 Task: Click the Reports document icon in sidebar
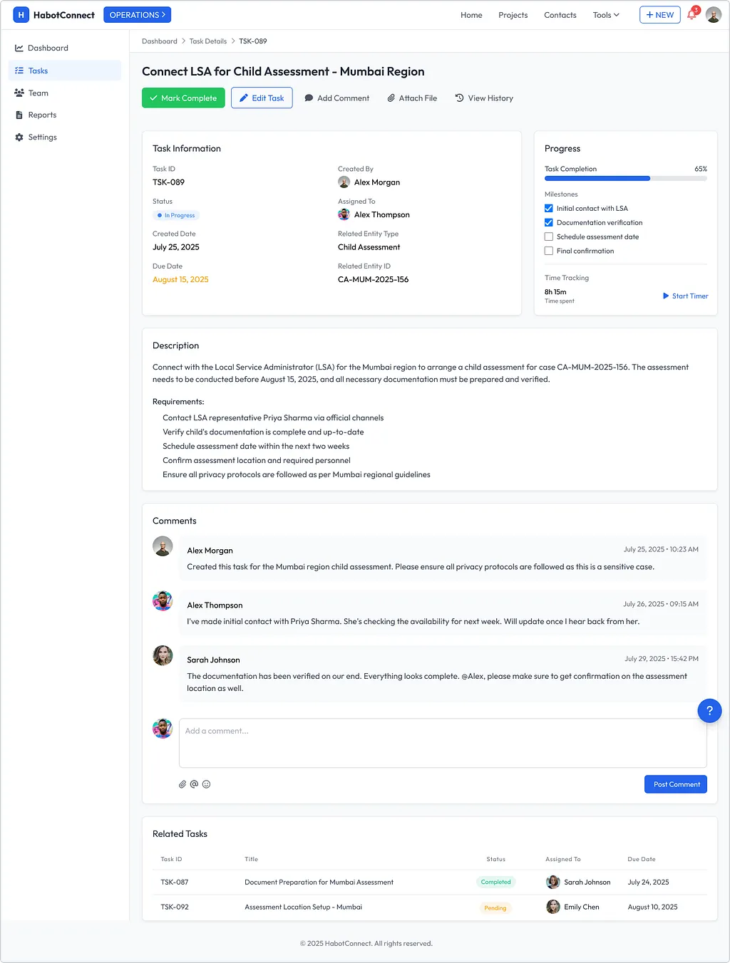19,115
